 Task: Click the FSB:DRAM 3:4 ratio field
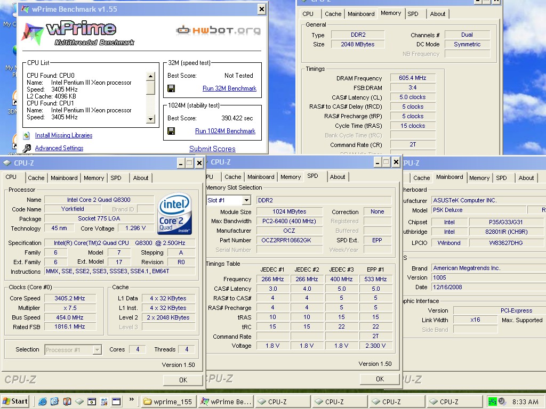[x=413, y=88]
